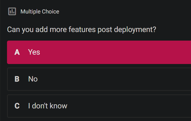Pick option C I don't know
The width and height of the screenshot is (191, 121).
coord(99,106)
